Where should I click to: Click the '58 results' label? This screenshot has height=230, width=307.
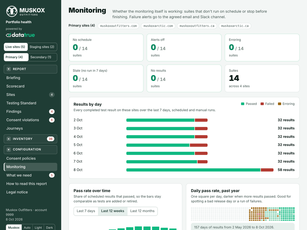tap(286, 170)
